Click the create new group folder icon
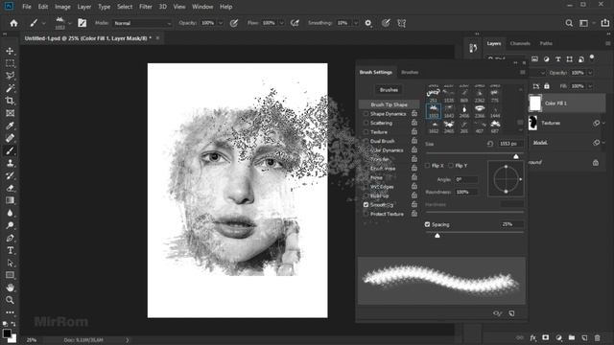The height and width of the screenshot is (345, 614). pyautogui.click(x=572, y=337)
